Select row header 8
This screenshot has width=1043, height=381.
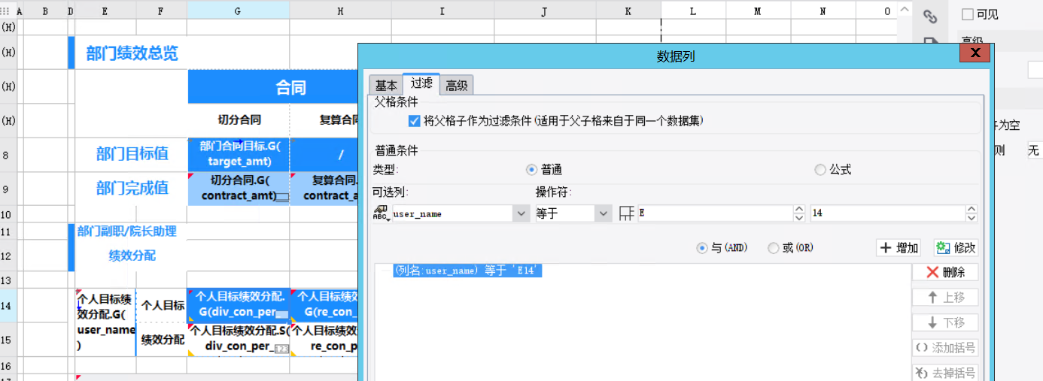[x=8, y=155]
